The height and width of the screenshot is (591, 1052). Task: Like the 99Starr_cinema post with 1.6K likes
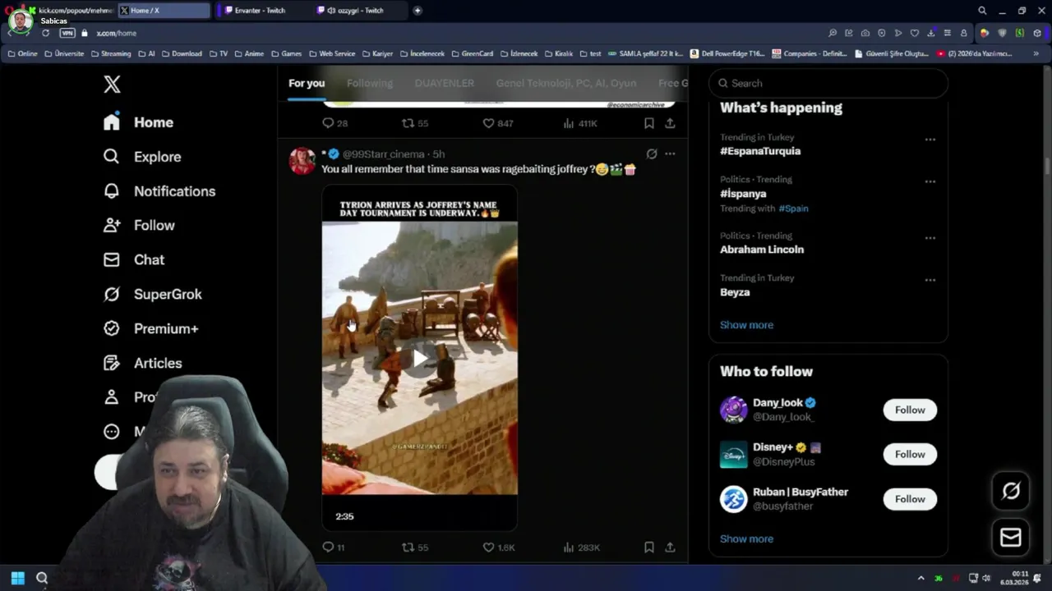[x=498, y=547]
